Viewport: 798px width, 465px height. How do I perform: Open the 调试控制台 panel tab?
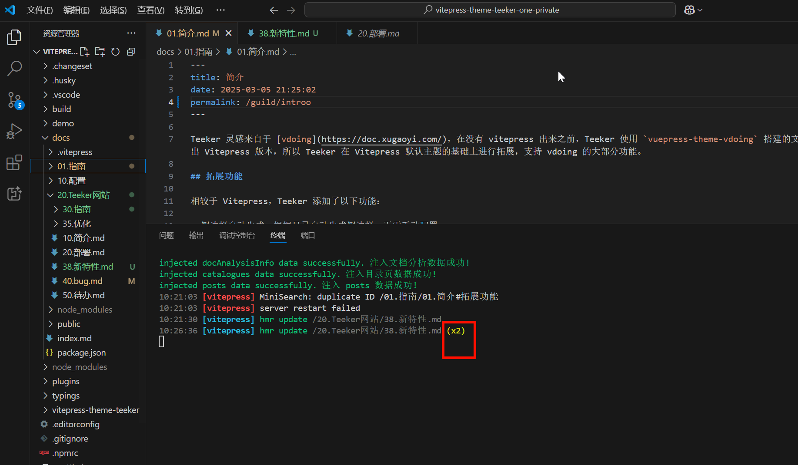click(237, 235)
